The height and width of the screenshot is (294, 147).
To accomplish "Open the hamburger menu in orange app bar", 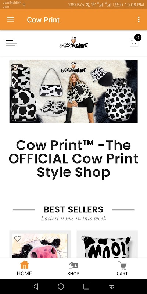I will click(11, 19).
